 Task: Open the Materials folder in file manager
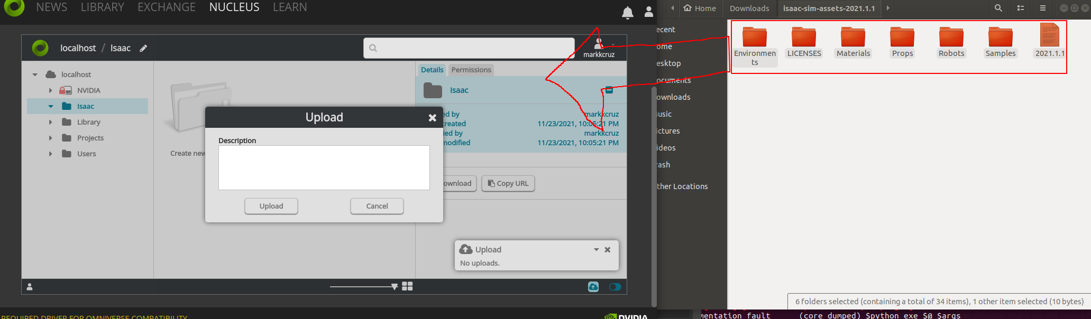point(853,42)
